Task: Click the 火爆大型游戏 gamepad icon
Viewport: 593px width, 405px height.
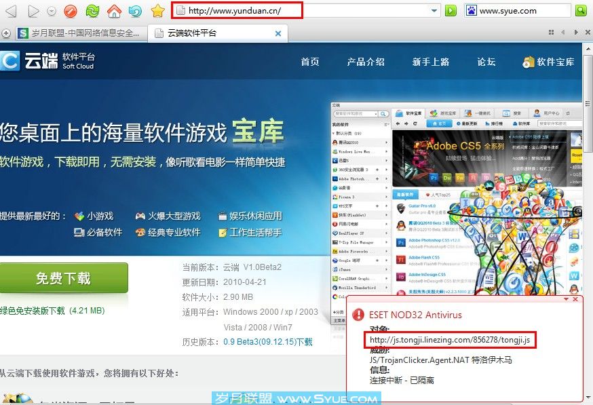Action: [140, 216]
